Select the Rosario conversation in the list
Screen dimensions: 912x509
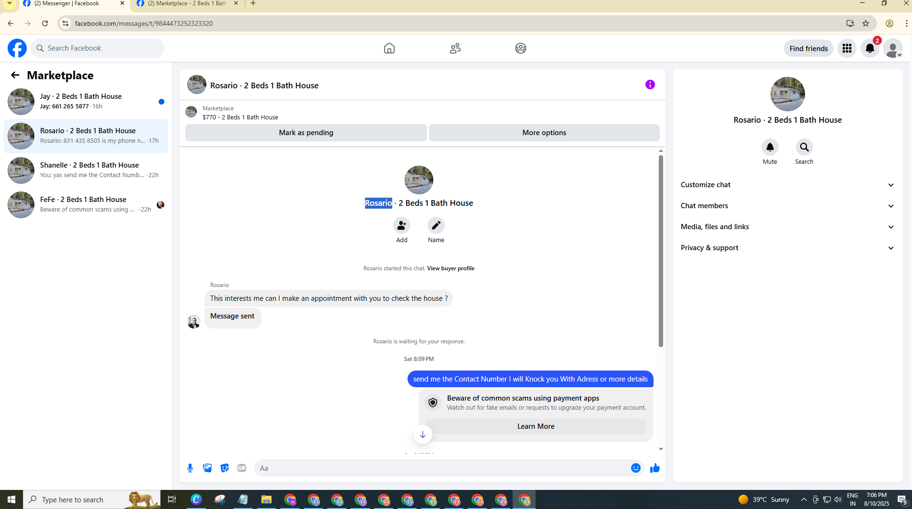(x=86, y=136)
